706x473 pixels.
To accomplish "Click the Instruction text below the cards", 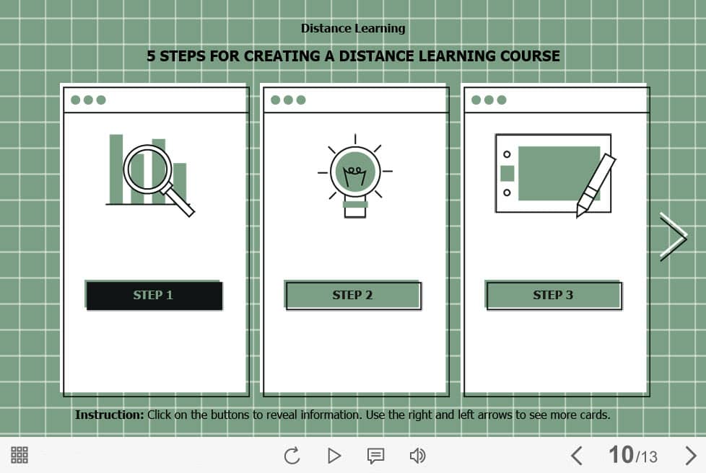I will point(342,415).
